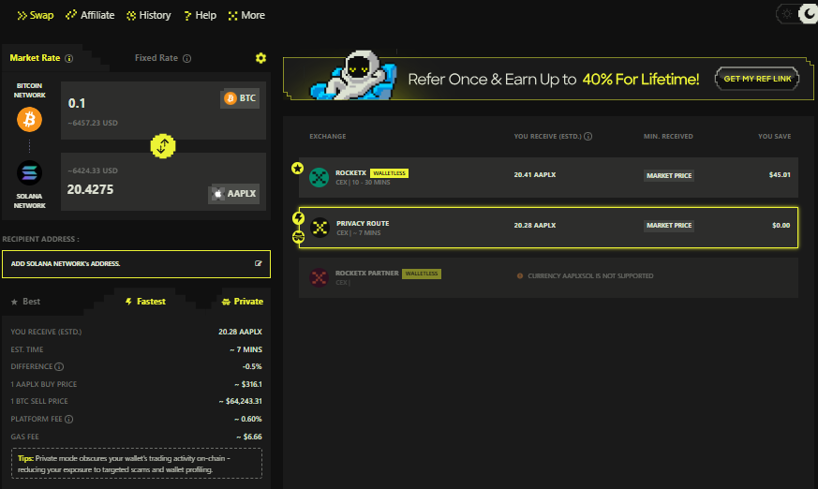Click the -0.5% difference value
Screen dimensions: 818x489
pyautogui.click(x=252, y=366)
